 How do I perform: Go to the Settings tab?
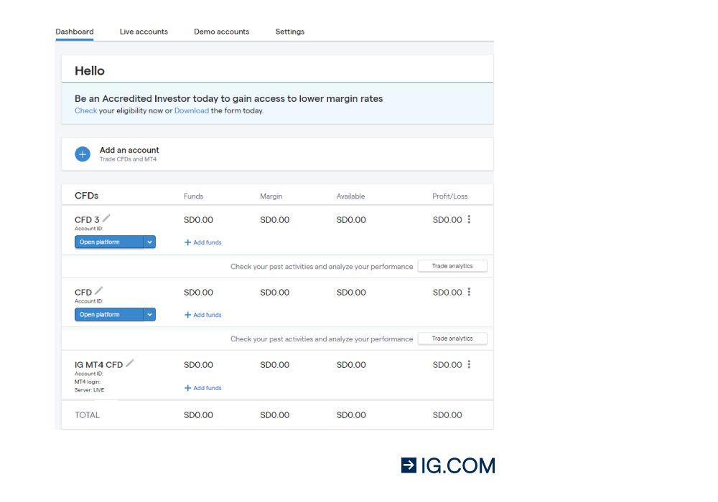pyautogui.click(x=289, y=32)
